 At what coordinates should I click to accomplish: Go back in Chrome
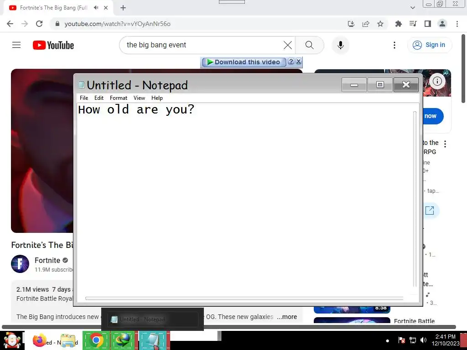10,24
